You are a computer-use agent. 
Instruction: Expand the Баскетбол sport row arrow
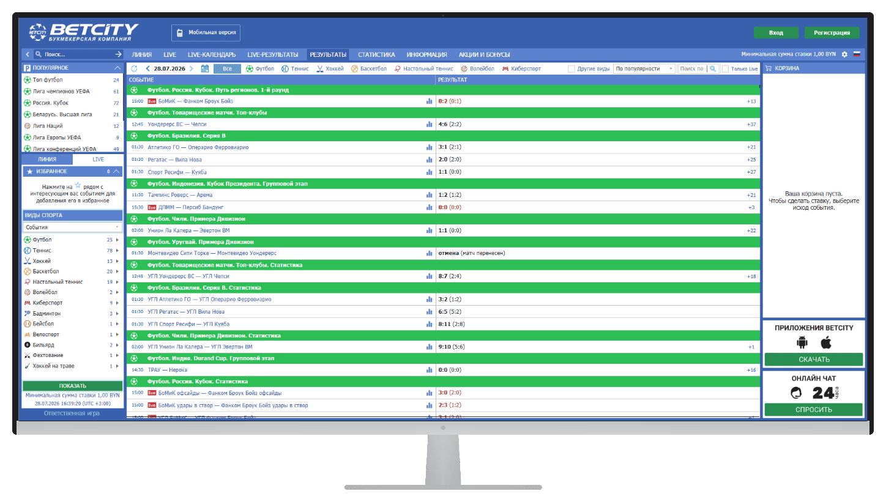pos(117,271)
